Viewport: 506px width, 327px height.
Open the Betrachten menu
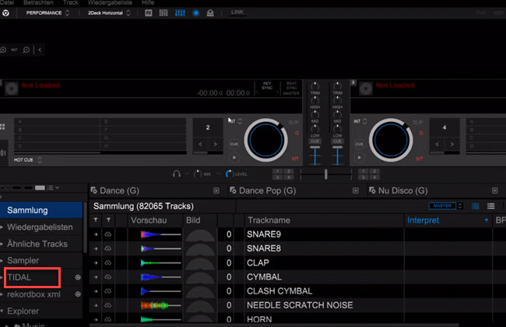[x=38, y=2]
